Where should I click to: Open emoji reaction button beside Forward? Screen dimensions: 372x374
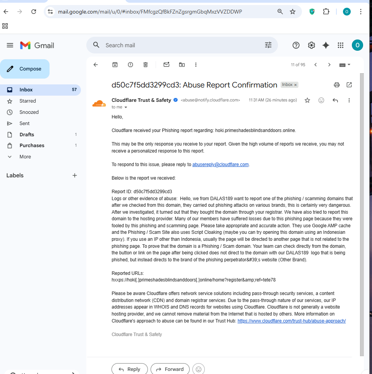click(x=199, y=369)
